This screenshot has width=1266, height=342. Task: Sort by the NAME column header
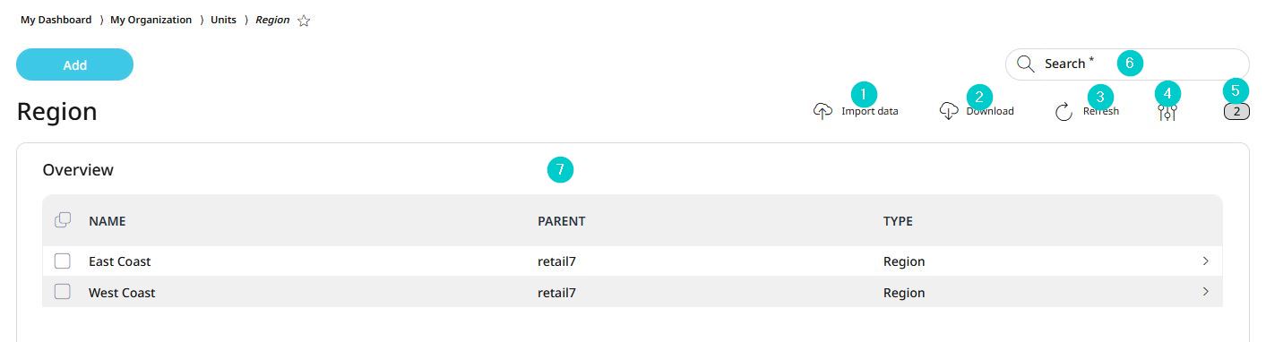[x=107, y=221]
